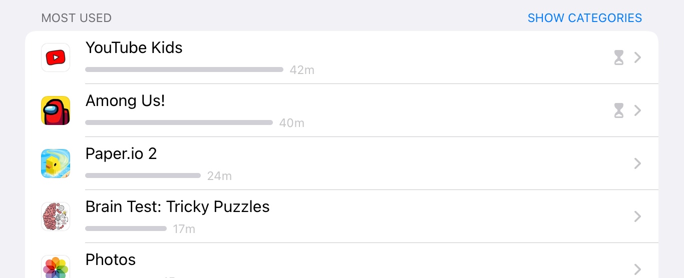Open the Brain Test: Tricky Puzzles entry
This screenshot has width=684, height=278.
pyautogui.click(x=177, y=206)
